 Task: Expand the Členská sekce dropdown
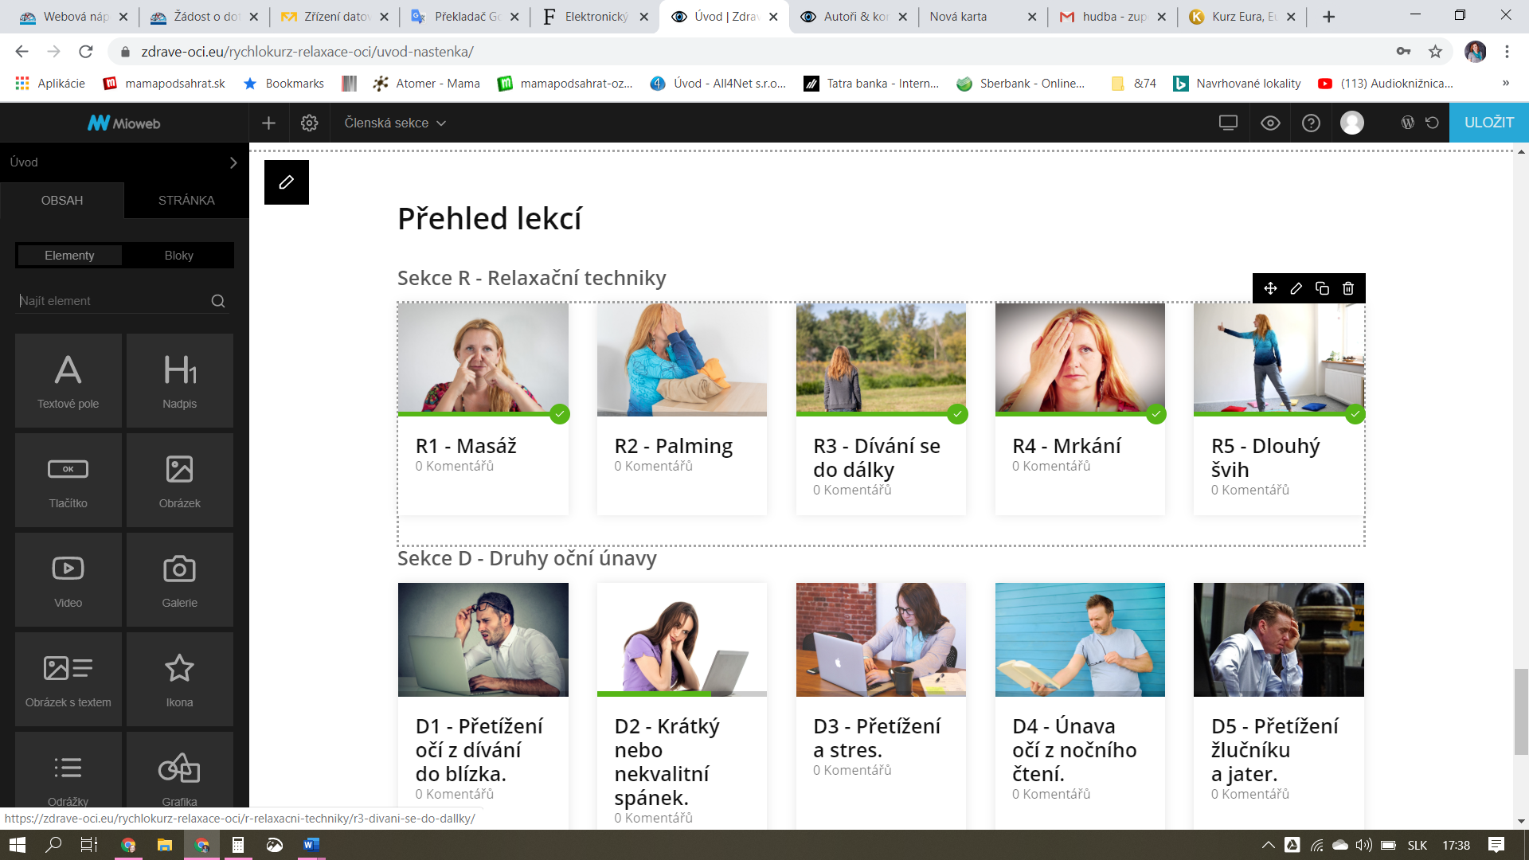click(395, 123)
